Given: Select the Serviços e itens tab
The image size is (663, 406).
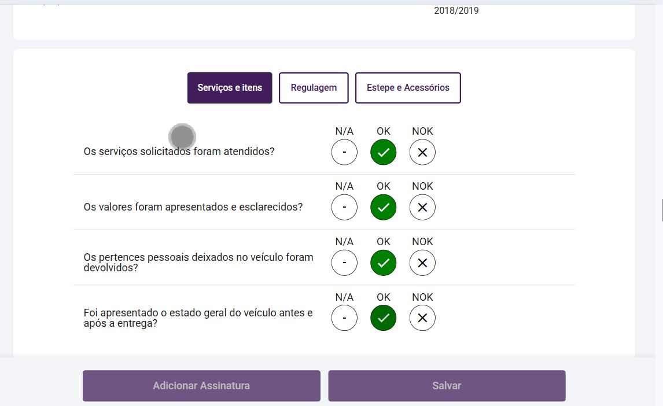Looking at the screenshot, I should point(230,88).
